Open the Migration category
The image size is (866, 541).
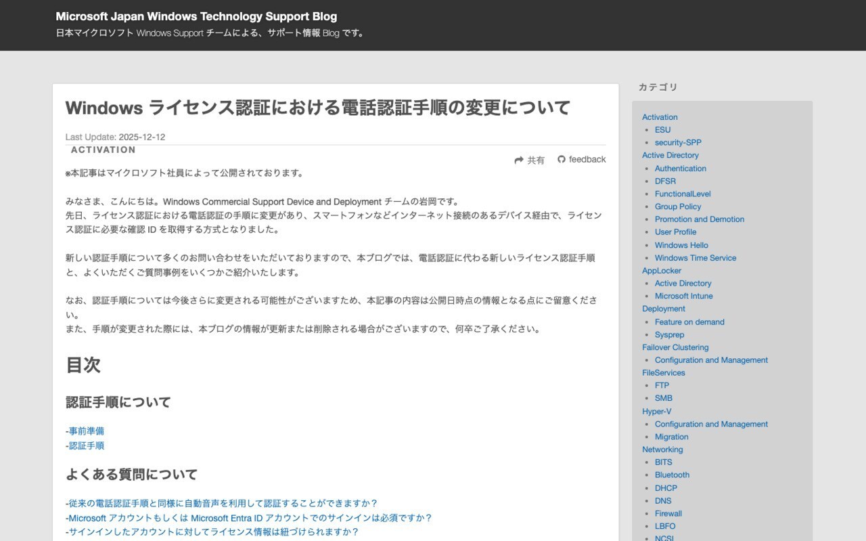click(x=671, y=437)
